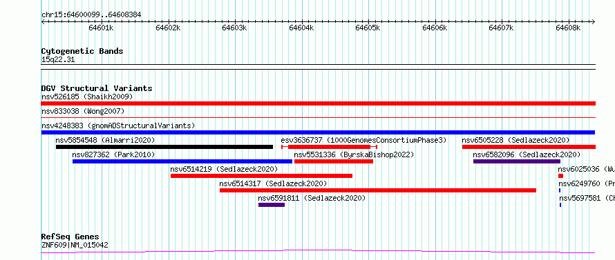The height and width of the screenshot is (260, 615).
Task: Click the 64607k ruler position
Action: 501,28
